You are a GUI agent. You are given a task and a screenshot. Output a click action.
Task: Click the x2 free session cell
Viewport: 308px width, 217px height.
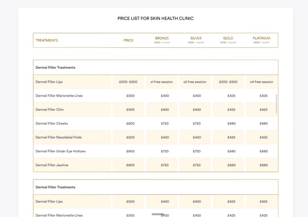point(195,82)
